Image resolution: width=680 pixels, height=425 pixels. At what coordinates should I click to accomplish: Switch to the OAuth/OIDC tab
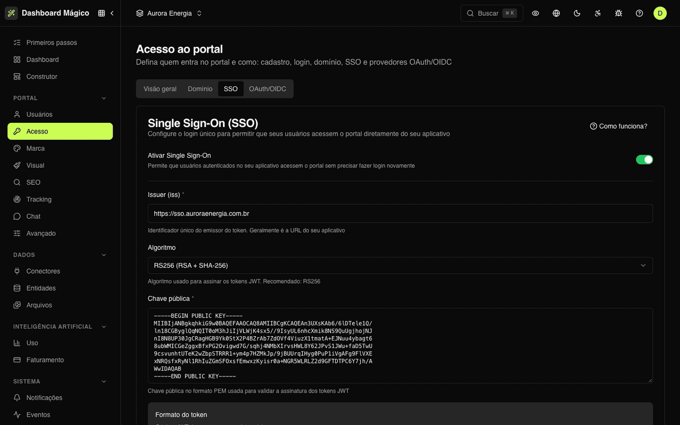pos(268,89)
